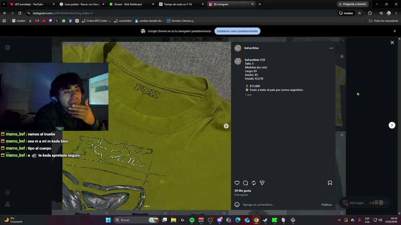The height and width of the screenshot is (225, 401).
Task: Open the post's three-dot options menu
Action: (x=331, y=48)
